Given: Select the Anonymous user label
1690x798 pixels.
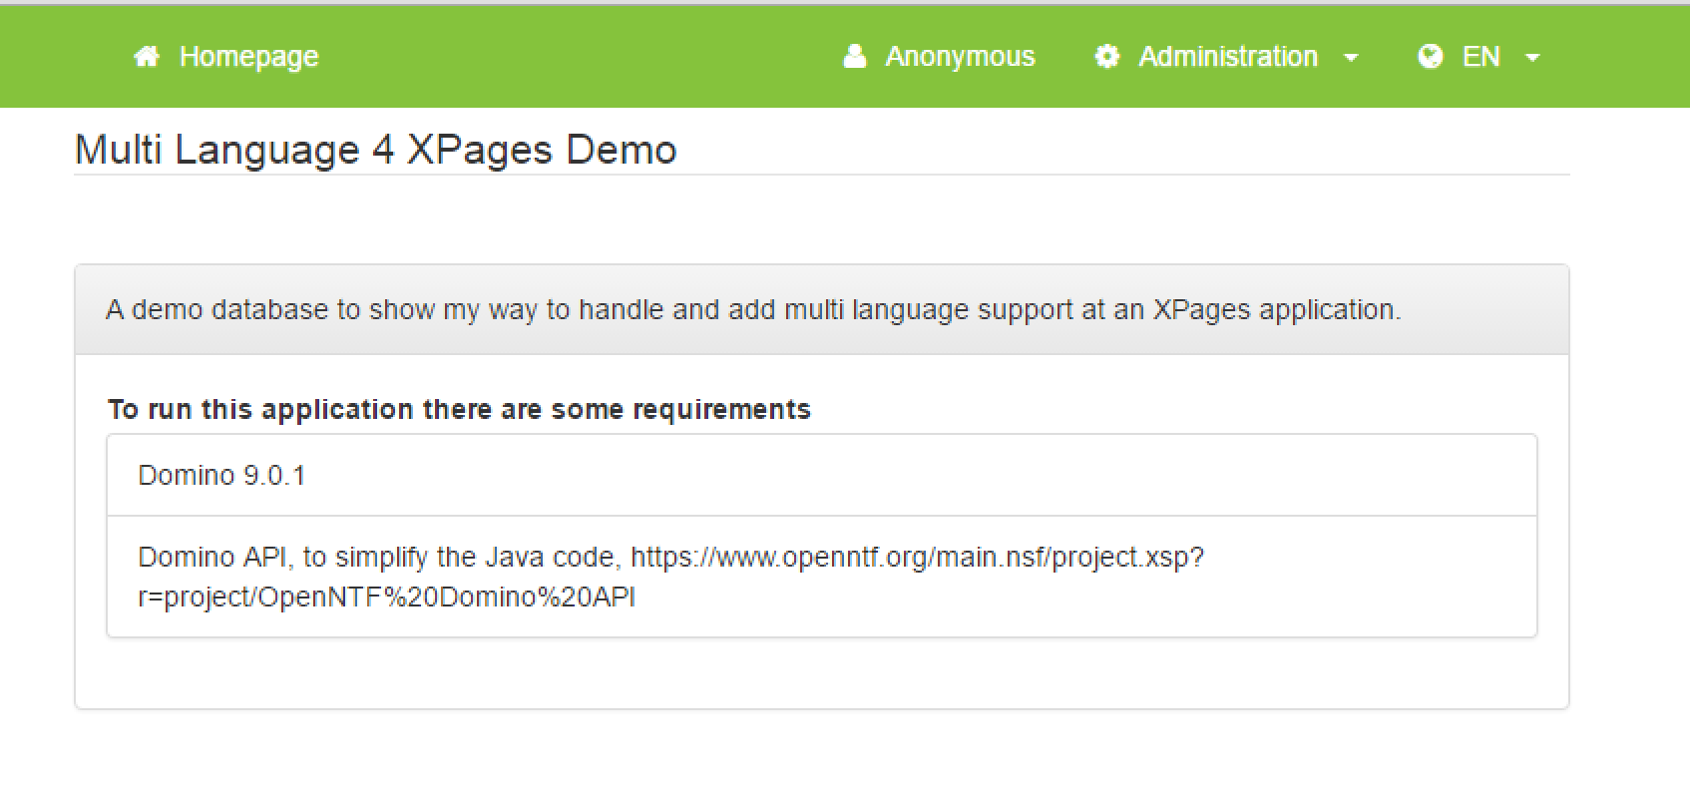Looking at the screenshot, I should click(x=960, y=57).
